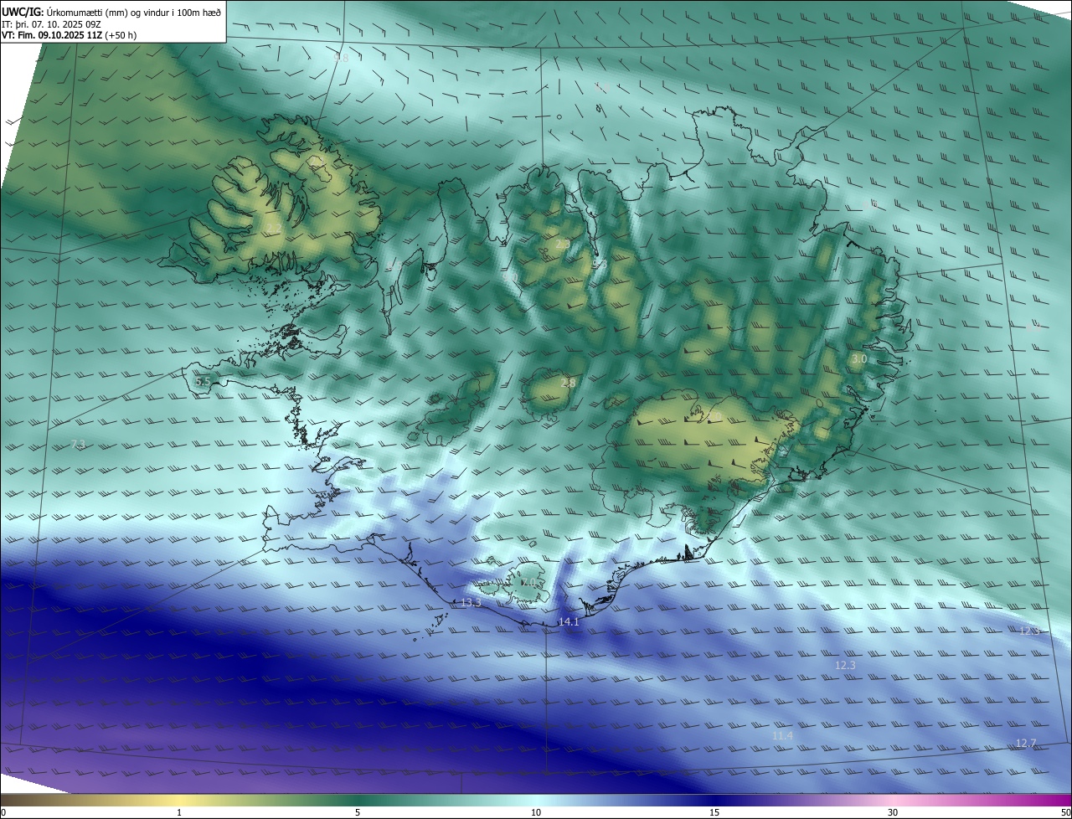Click the color scale tick label 5
The height and width of the screenshot is (819, 1072).
[358, 812]
